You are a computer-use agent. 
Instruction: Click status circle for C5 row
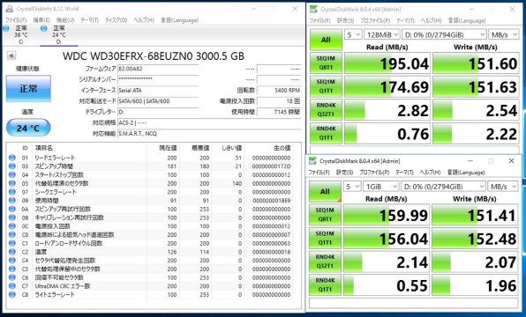[12, 269]
